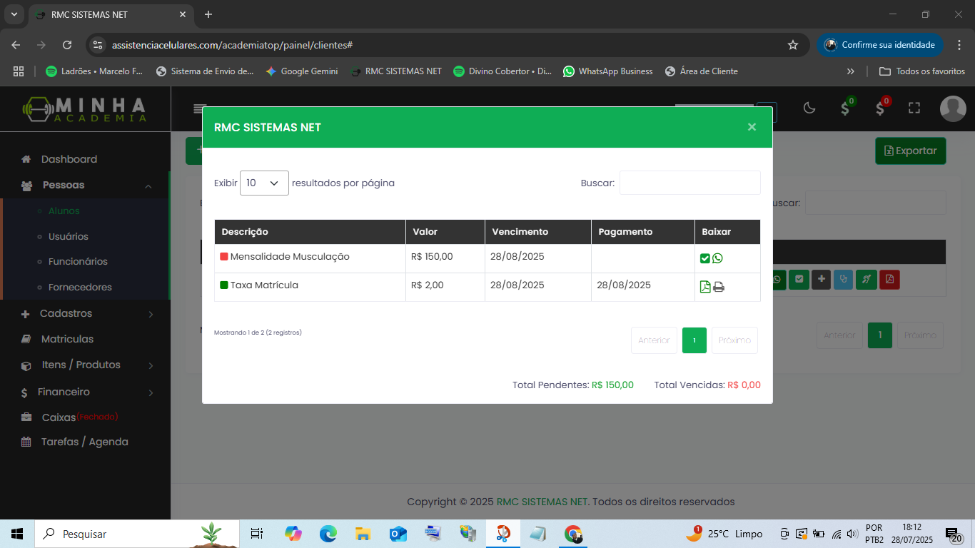Close the RMC SISTEMAS NET modal

point(752,127)
